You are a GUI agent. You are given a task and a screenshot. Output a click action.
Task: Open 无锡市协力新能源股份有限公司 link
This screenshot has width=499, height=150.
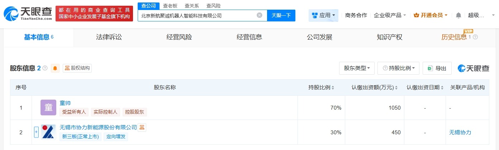tap(98, 127)
